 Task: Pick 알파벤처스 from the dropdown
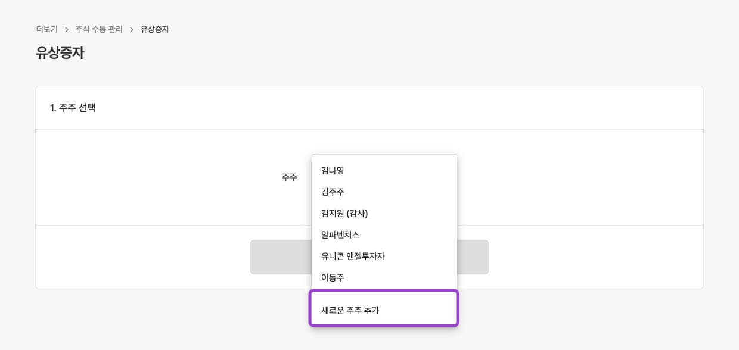point(340,235)
